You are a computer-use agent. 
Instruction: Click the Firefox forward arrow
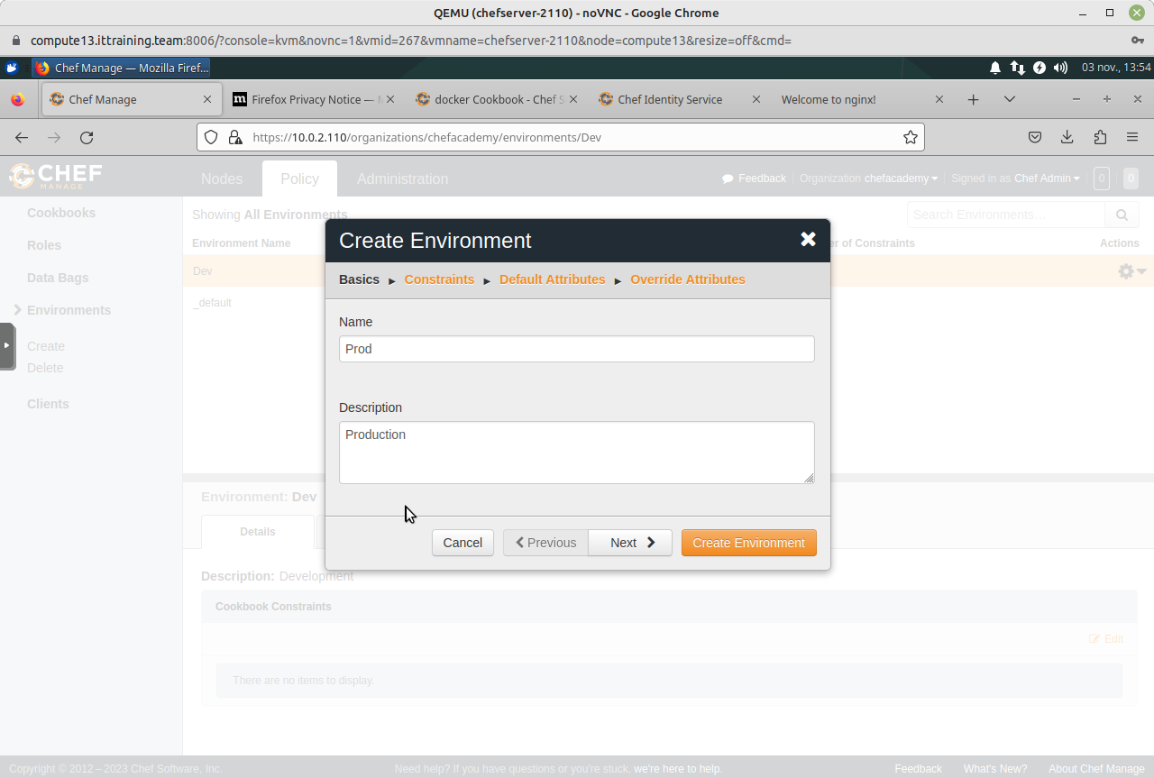pos(54,137)
